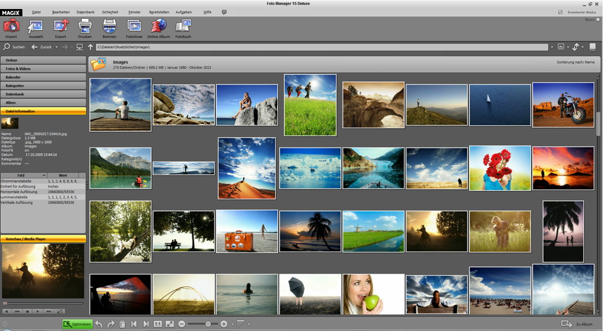Click the Fotobuch icon
The image size is (603, 331).
coord(183,26)
